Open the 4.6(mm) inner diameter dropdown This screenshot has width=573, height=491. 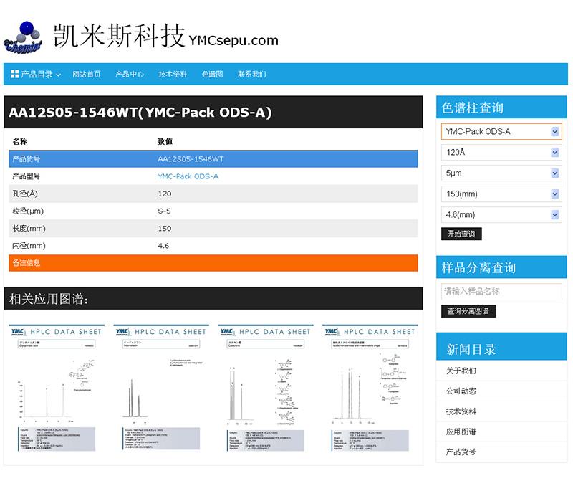tap(501, 215)
